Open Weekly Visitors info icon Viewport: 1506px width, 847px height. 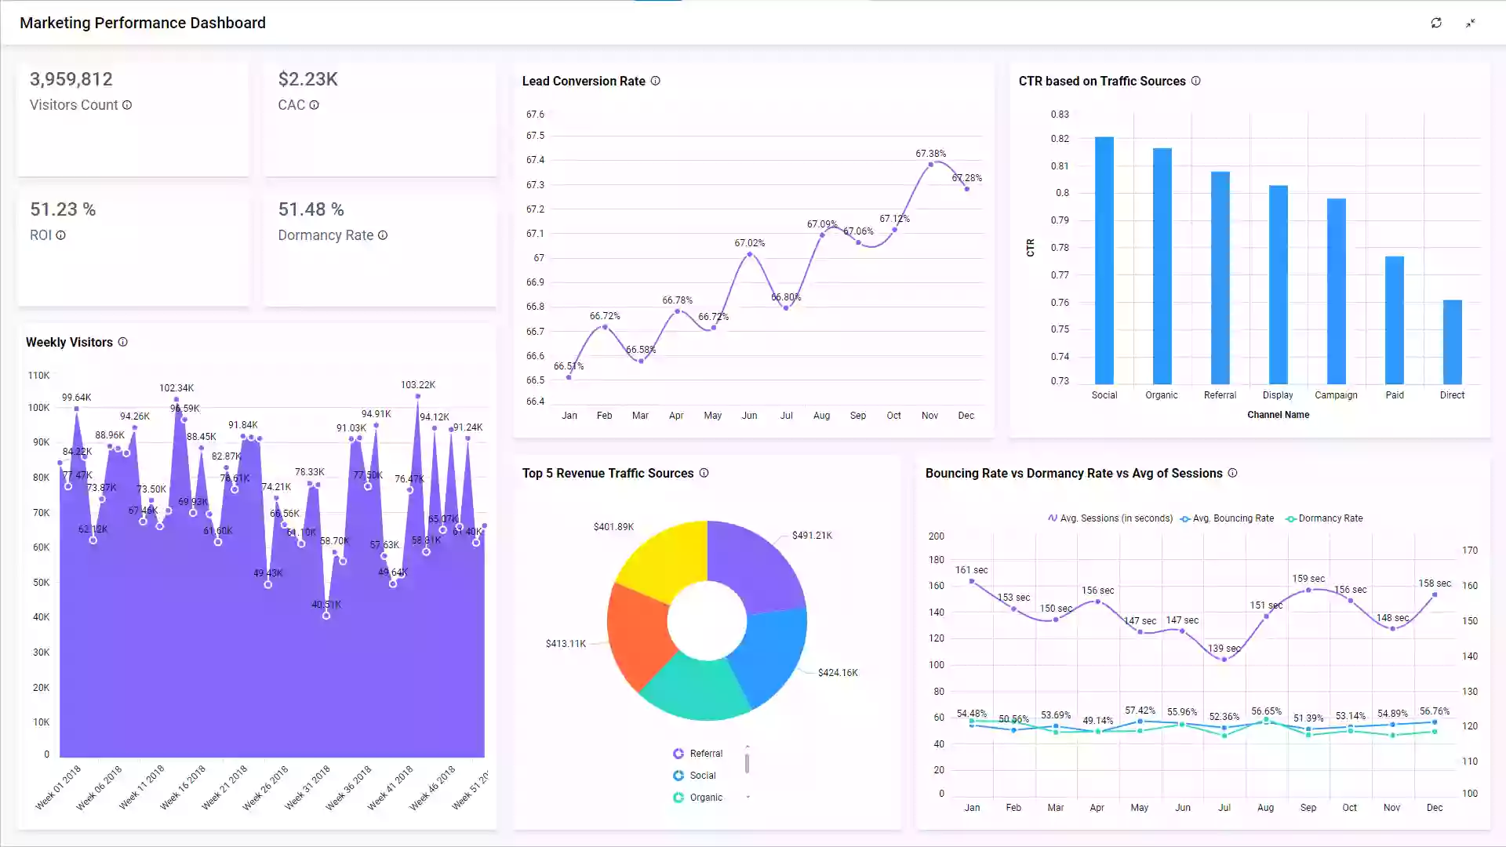click(x=122, y=342)
